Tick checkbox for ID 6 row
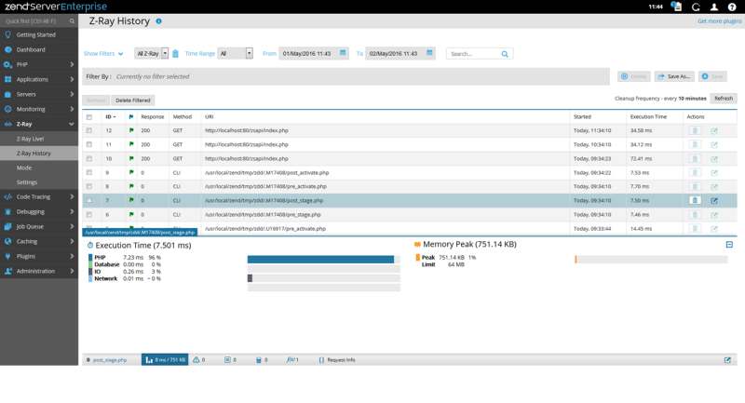The image size is (745, 403). tap(88, 215)
